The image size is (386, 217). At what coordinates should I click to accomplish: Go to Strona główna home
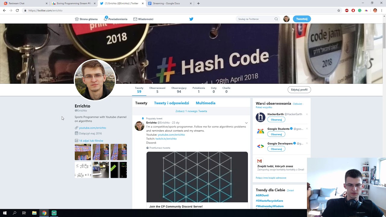86,19
